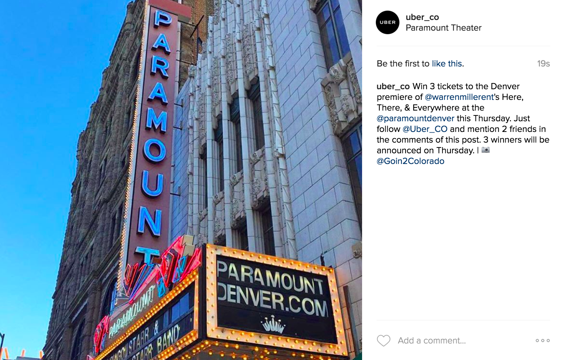Click the camera emoji in caption

click(486, 150)
